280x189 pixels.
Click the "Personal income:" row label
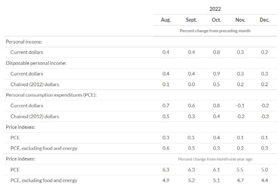pos(24,42)
